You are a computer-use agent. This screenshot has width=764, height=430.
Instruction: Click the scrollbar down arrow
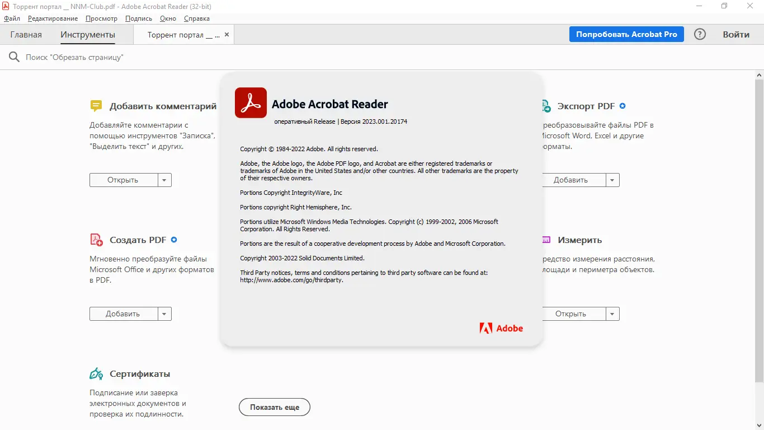point(760,425)
